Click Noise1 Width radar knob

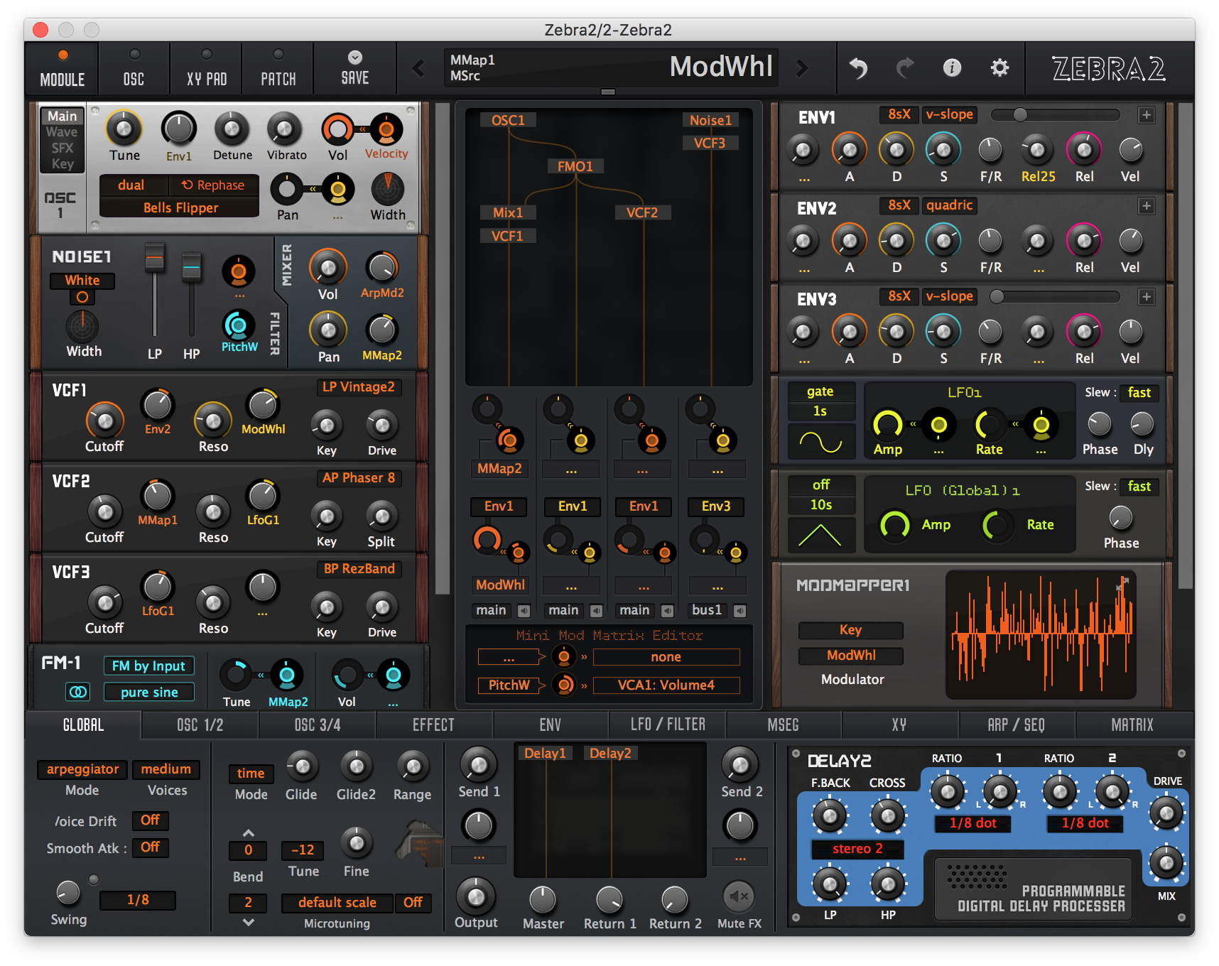(x=82, y=327)
